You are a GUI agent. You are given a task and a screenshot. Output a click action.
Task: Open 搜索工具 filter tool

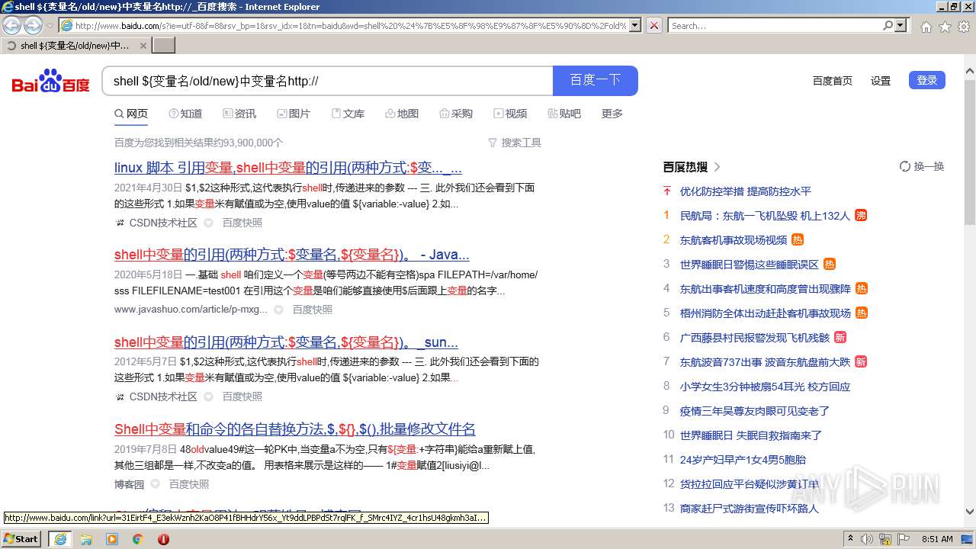coord(515,143)
